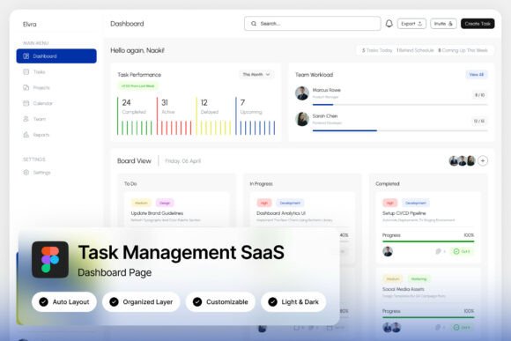
Task: Click Marcus Rowe's avatar
Action: point(302,93)
